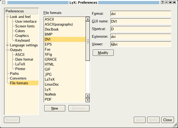Image resolution: width=178 pixels, height=128 pixels.
Task: Select Converters in the preferences tree
Action: 18,78
